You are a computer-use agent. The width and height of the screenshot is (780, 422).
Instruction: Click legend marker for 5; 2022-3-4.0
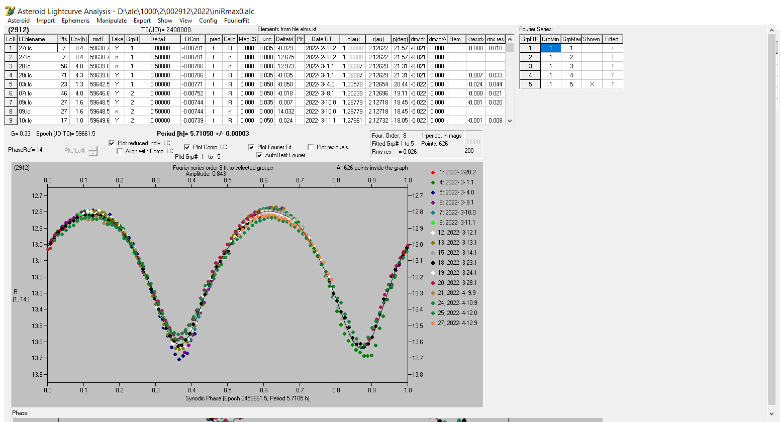pos(433,192)
